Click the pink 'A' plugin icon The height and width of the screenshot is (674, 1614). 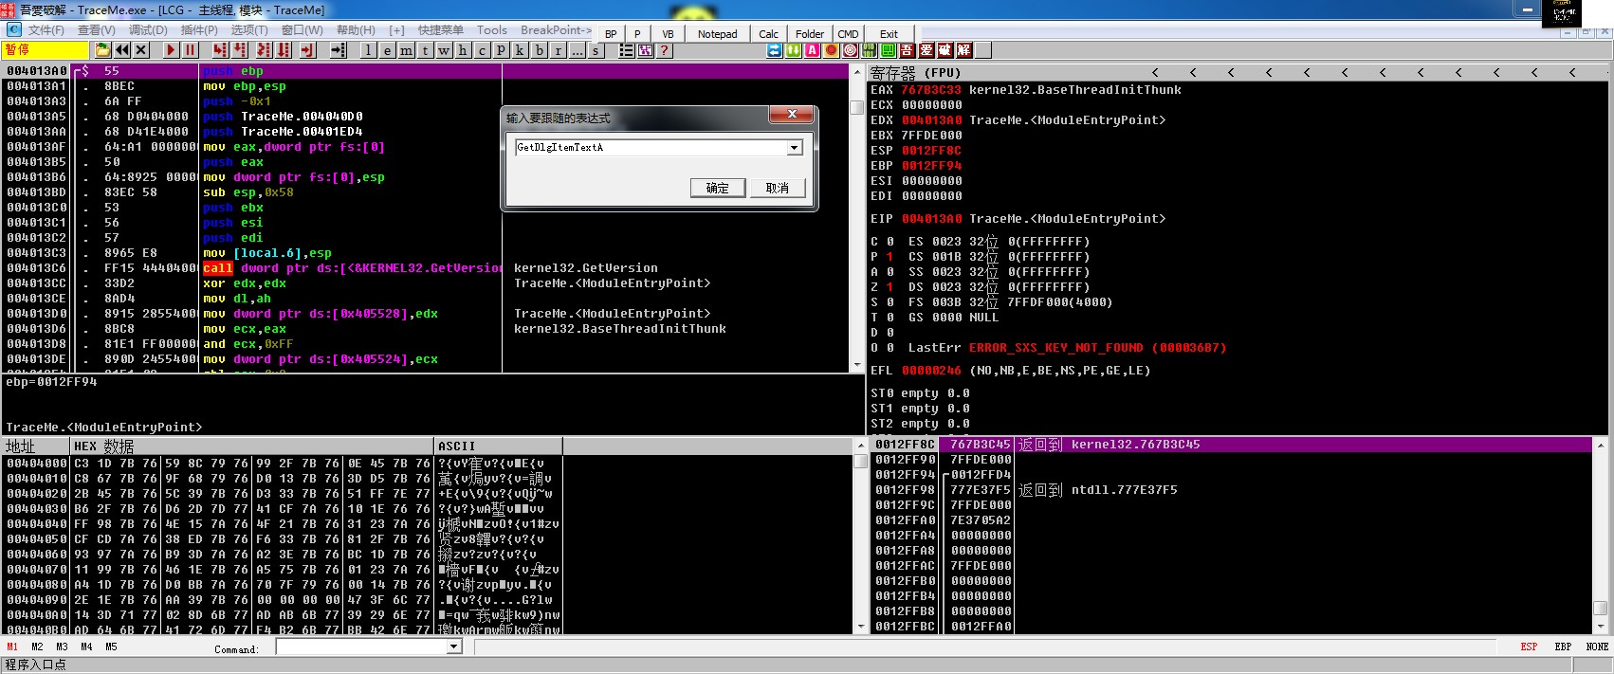tap(812, 50)
